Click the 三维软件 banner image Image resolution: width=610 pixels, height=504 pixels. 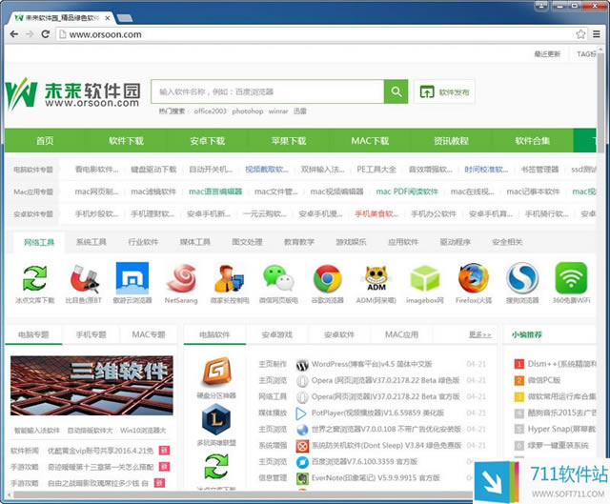pos(91,386)
